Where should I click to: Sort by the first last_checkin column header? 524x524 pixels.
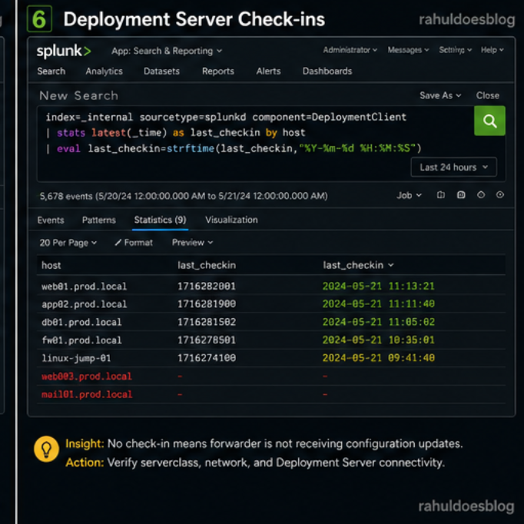207,265
